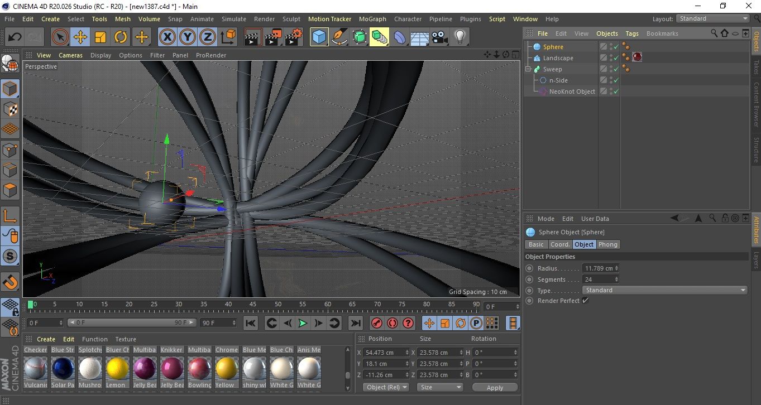761x405 pixels.
Task: Open Edit Render Settings icon
Action: tap(294, 37)
